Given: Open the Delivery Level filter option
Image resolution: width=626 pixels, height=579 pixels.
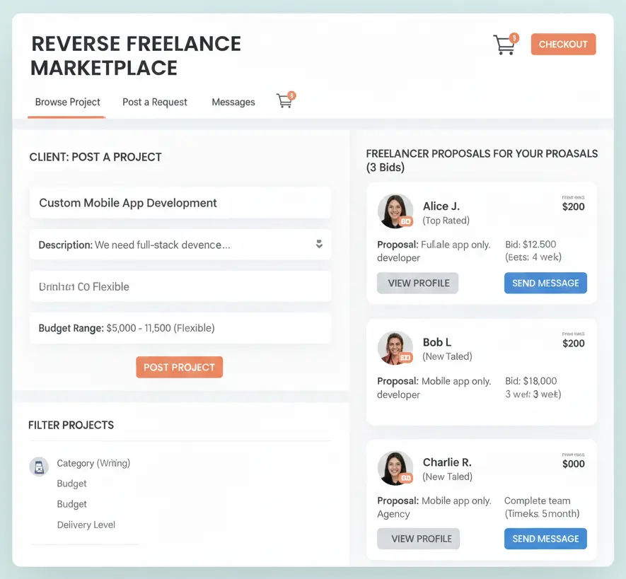Looking at the screenshot, I should pos(86,525).
